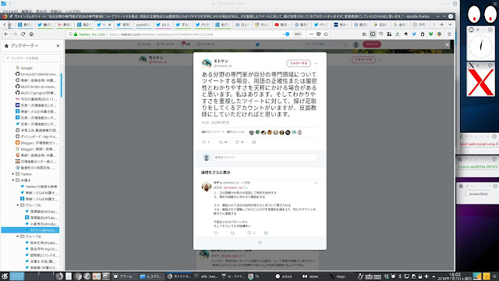The width and height of the screenshot is (499, 281).
Task: Click the bookmark search input field
Action: [x=32, y=59]
